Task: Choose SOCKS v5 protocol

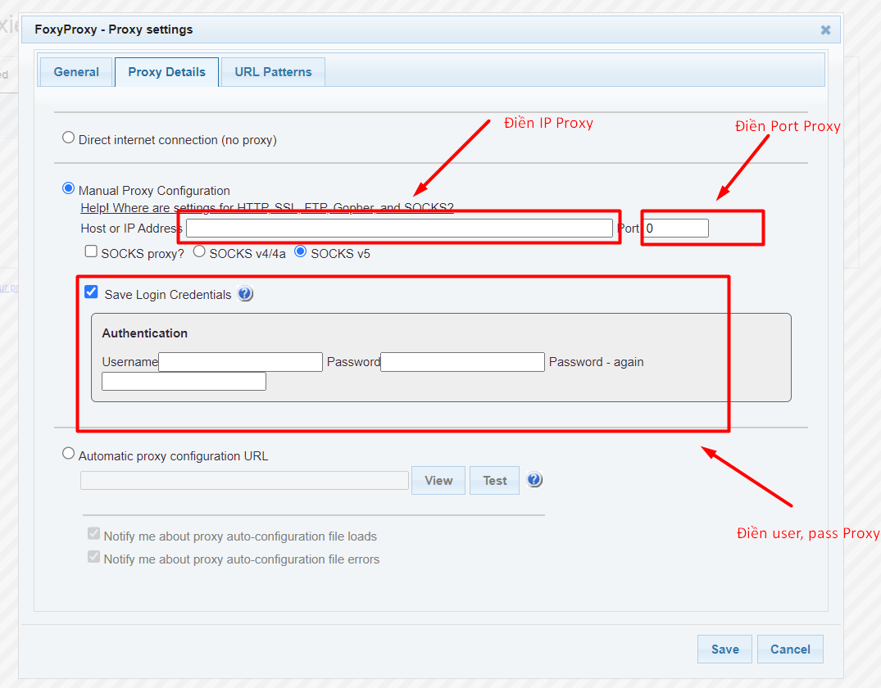Action: pos(301,252)
